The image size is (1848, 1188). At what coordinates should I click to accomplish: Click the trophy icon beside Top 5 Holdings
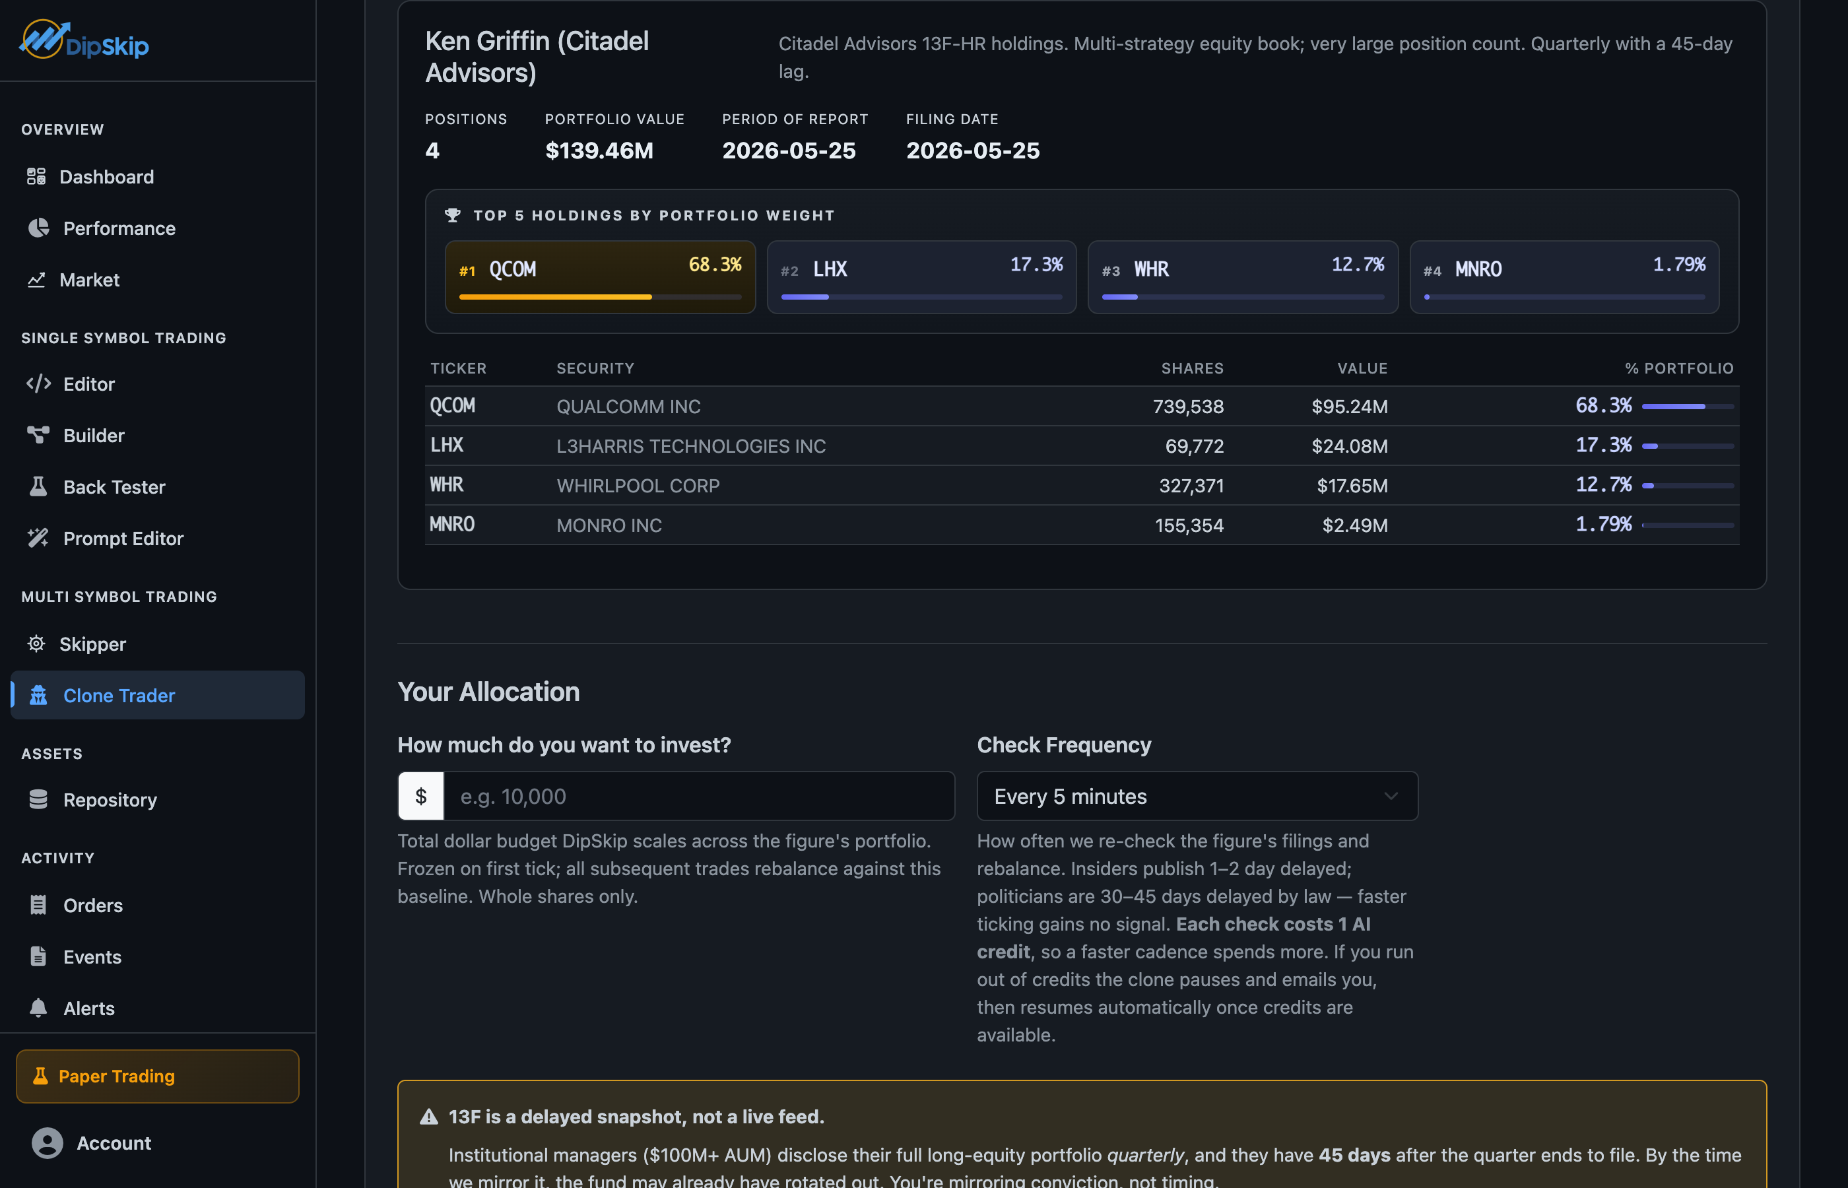(x=453, y=215)
